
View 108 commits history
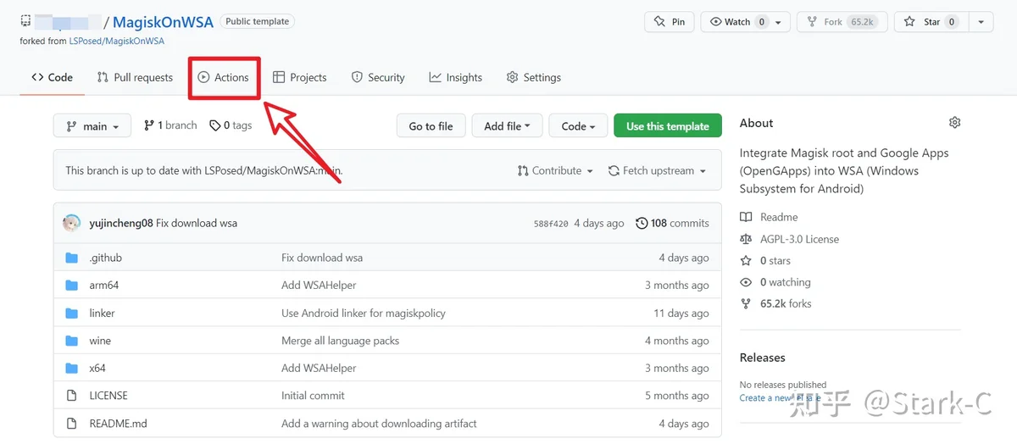click(x=672, y=223)
